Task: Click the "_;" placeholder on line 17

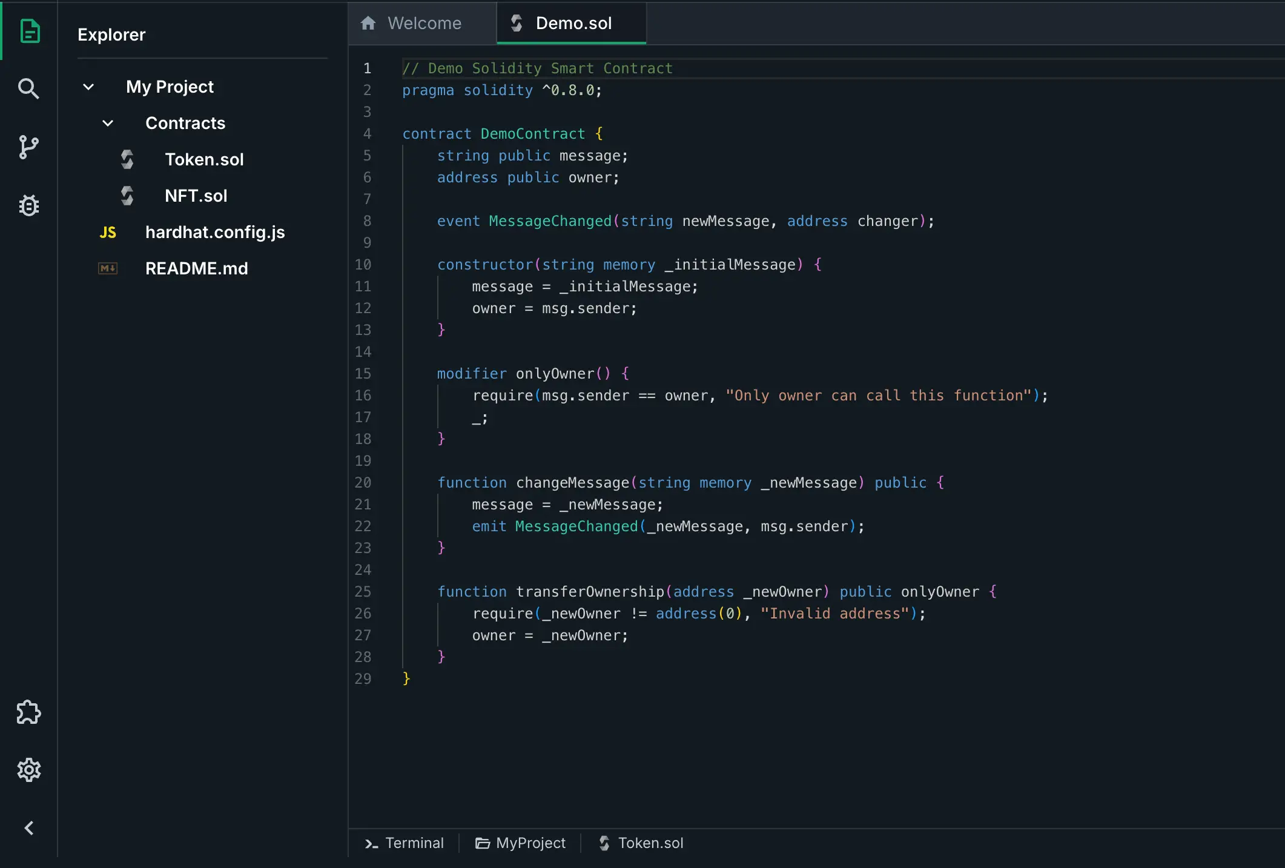Action: pyautogui.click(x=480, y=418)
